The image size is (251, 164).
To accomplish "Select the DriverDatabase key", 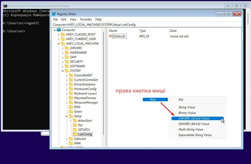I will 85,84.
